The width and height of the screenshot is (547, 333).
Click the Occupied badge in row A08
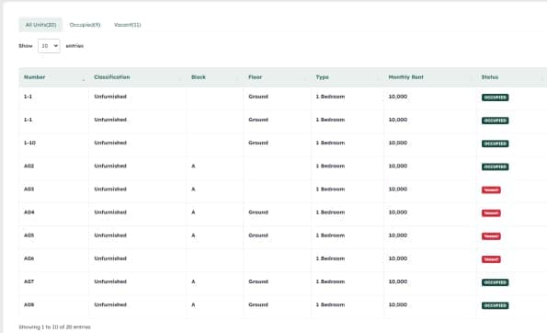(x=495, y=305)
